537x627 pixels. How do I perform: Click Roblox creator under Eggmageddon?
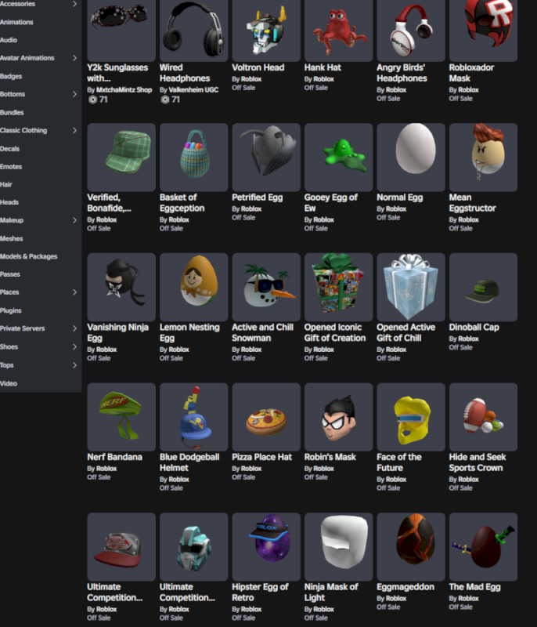[396, 599]
